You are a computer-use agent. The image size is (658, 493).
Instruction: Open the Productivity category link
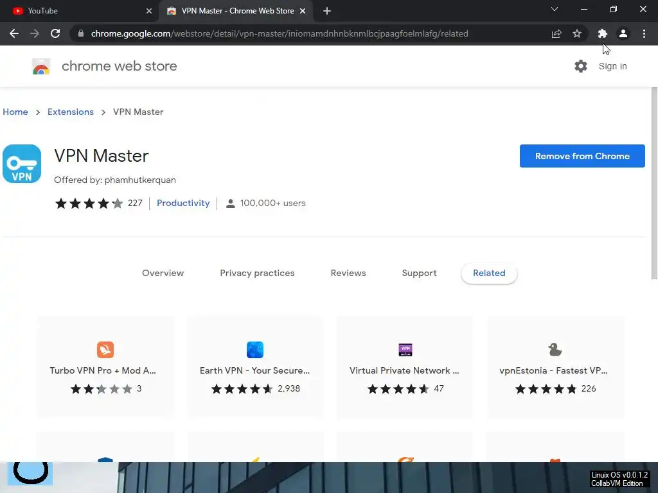click(183, 203)
